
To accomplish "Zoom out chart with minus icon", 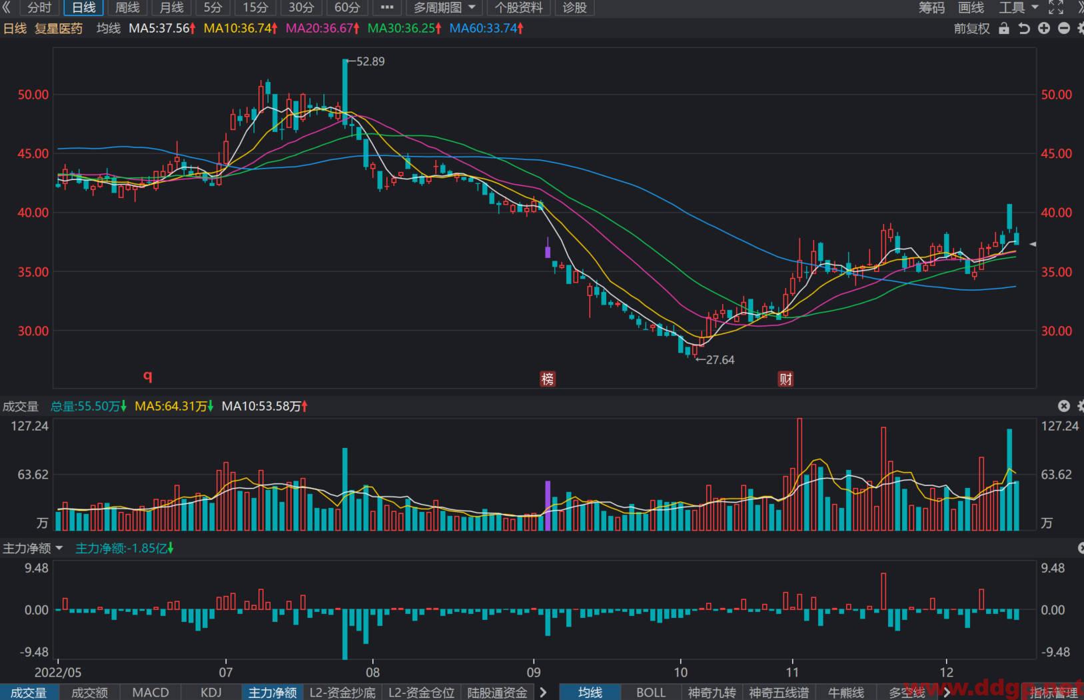I will point(1064,29).
